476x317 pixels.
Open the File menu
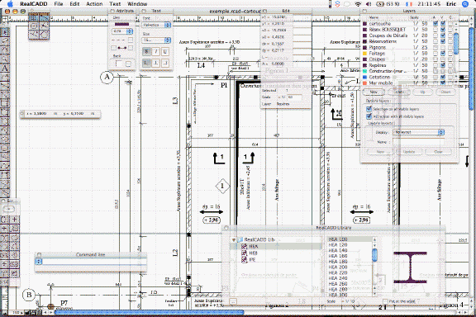(59, 4)
